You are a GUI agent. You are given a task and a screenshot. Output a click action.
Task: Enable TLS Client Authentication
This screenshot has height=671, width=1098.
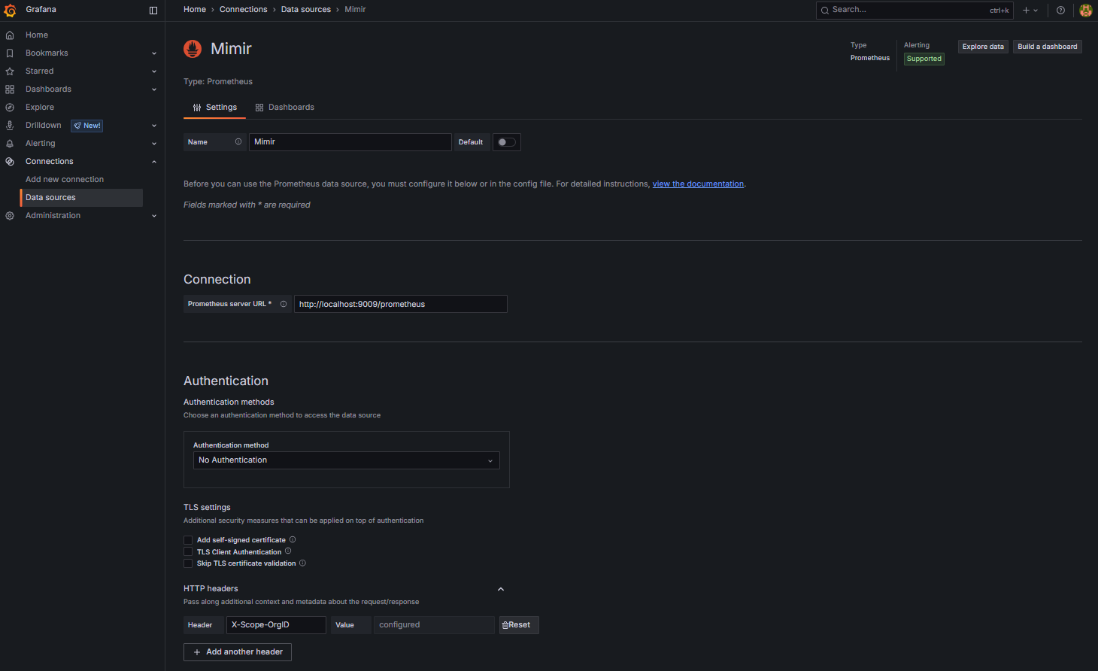click(188, 551)
